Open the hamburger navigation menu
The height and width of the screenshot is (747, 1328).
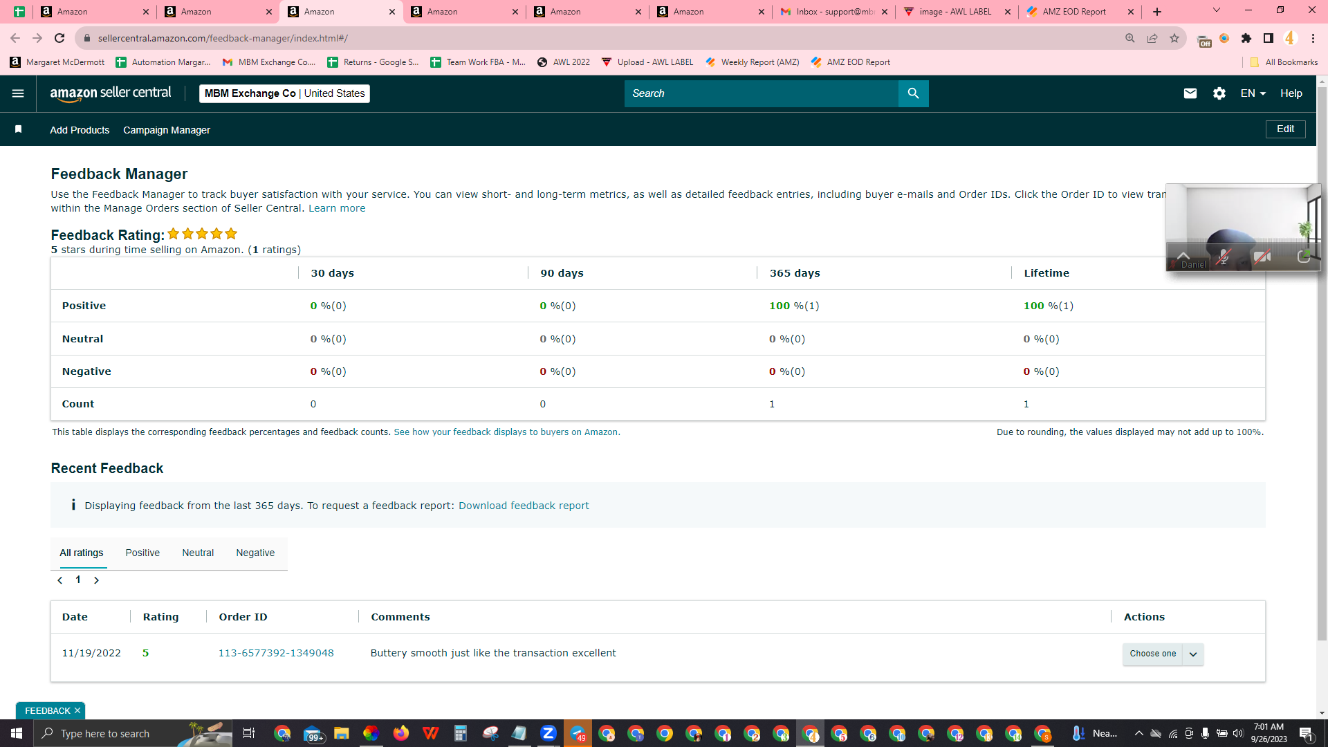18,93
